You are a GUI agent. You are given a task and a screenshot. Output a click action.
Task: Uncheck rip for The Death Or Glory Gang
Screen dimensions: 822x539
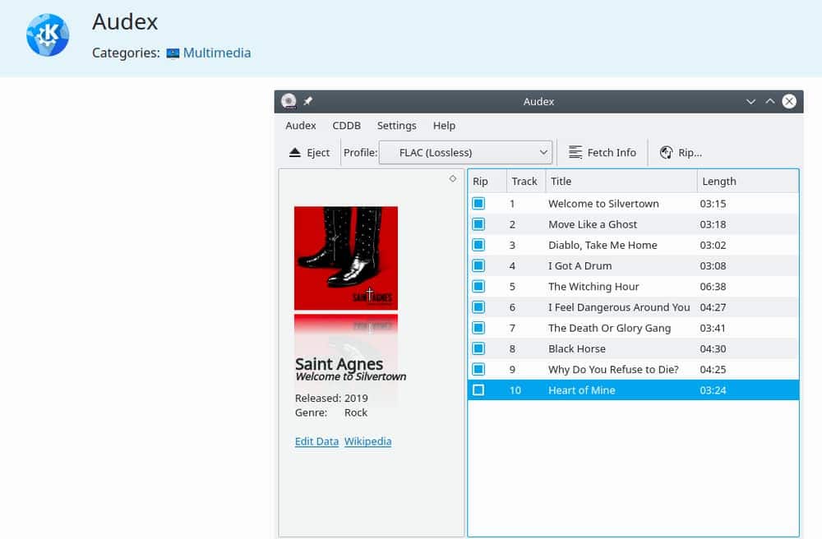click(478, 328)
